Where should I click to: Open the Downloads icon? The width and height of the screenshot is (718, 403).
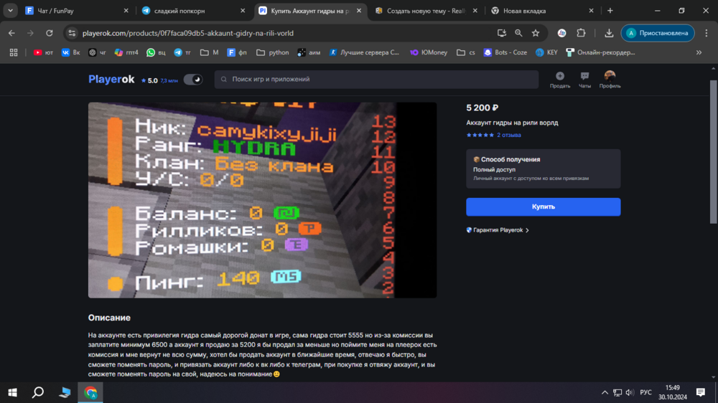609,33
